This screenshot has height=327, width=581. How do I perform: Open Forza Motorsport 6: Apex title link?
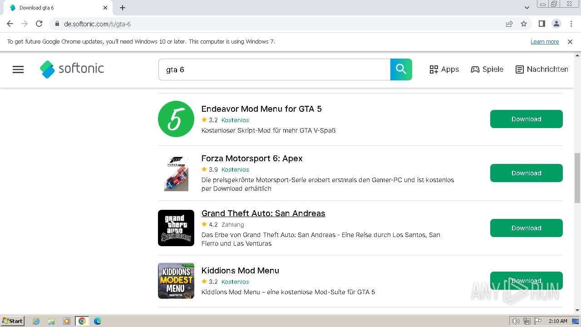point(252,159)
